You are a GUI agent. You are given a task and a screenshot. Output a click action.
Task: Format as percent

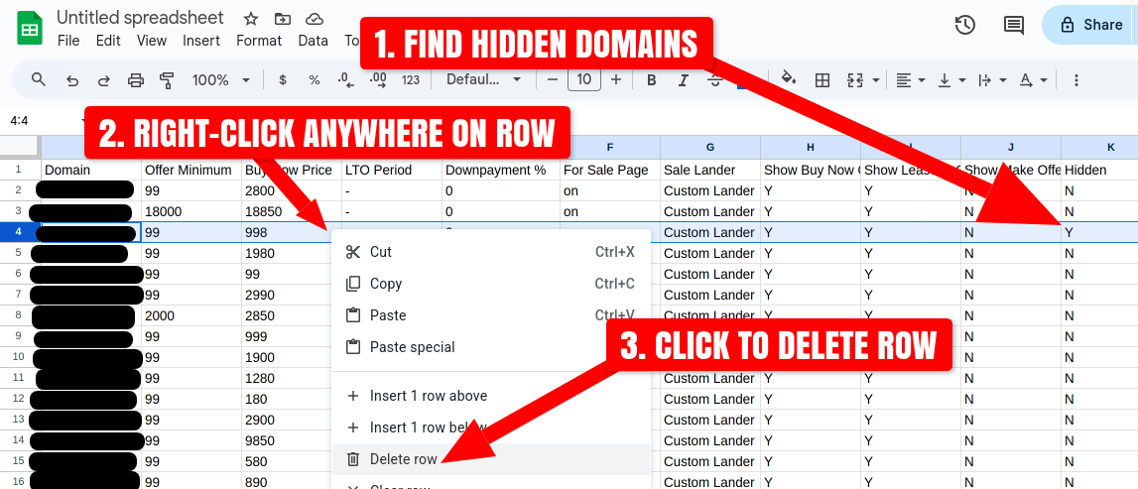pos(315,79)
